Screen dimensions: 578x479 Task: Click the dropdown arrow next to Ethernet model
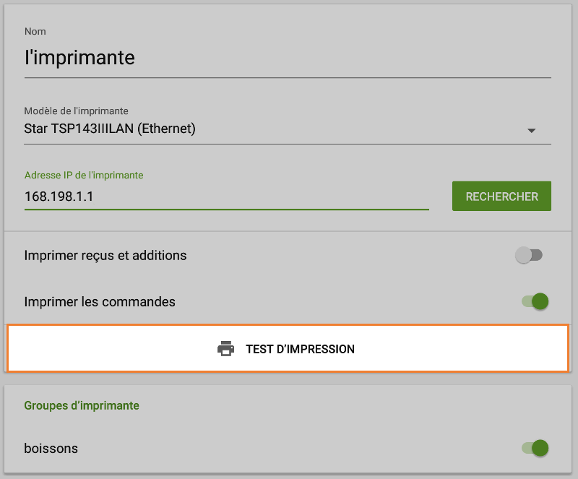coord(532,130)
